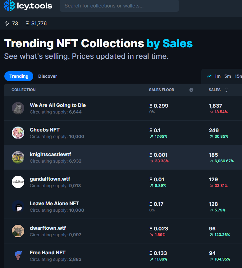Viewport: 242px width, 268px height.
Task: Click the SALES column header label
Action: click(214, 90)
